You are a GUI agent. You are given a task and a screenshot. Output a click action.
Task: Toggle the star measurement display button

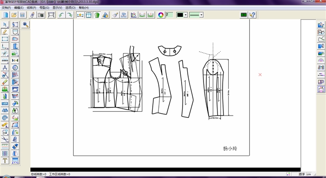[80, 15]
